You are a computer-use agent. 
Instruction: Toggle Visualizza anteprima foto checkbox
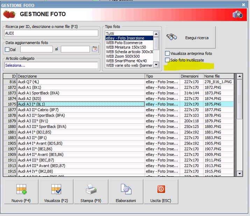(x=167, y=53)
